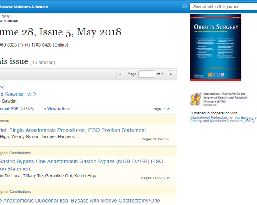Click the Surgery journal breadcrumb link
This screenshot has width=257, height=205.
(x=5, y=16)
